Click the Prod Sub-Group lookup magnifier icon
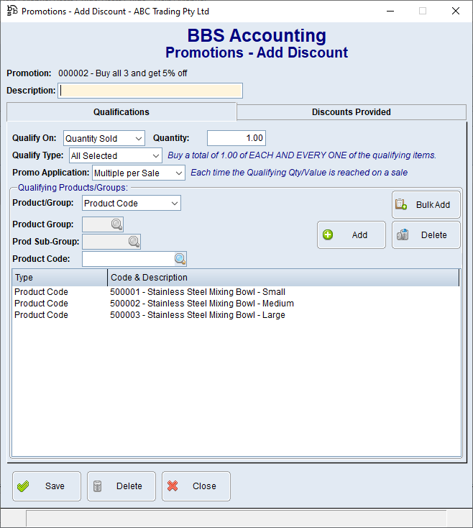The height and width of the screenshot is (528, 473). (134, 242)
